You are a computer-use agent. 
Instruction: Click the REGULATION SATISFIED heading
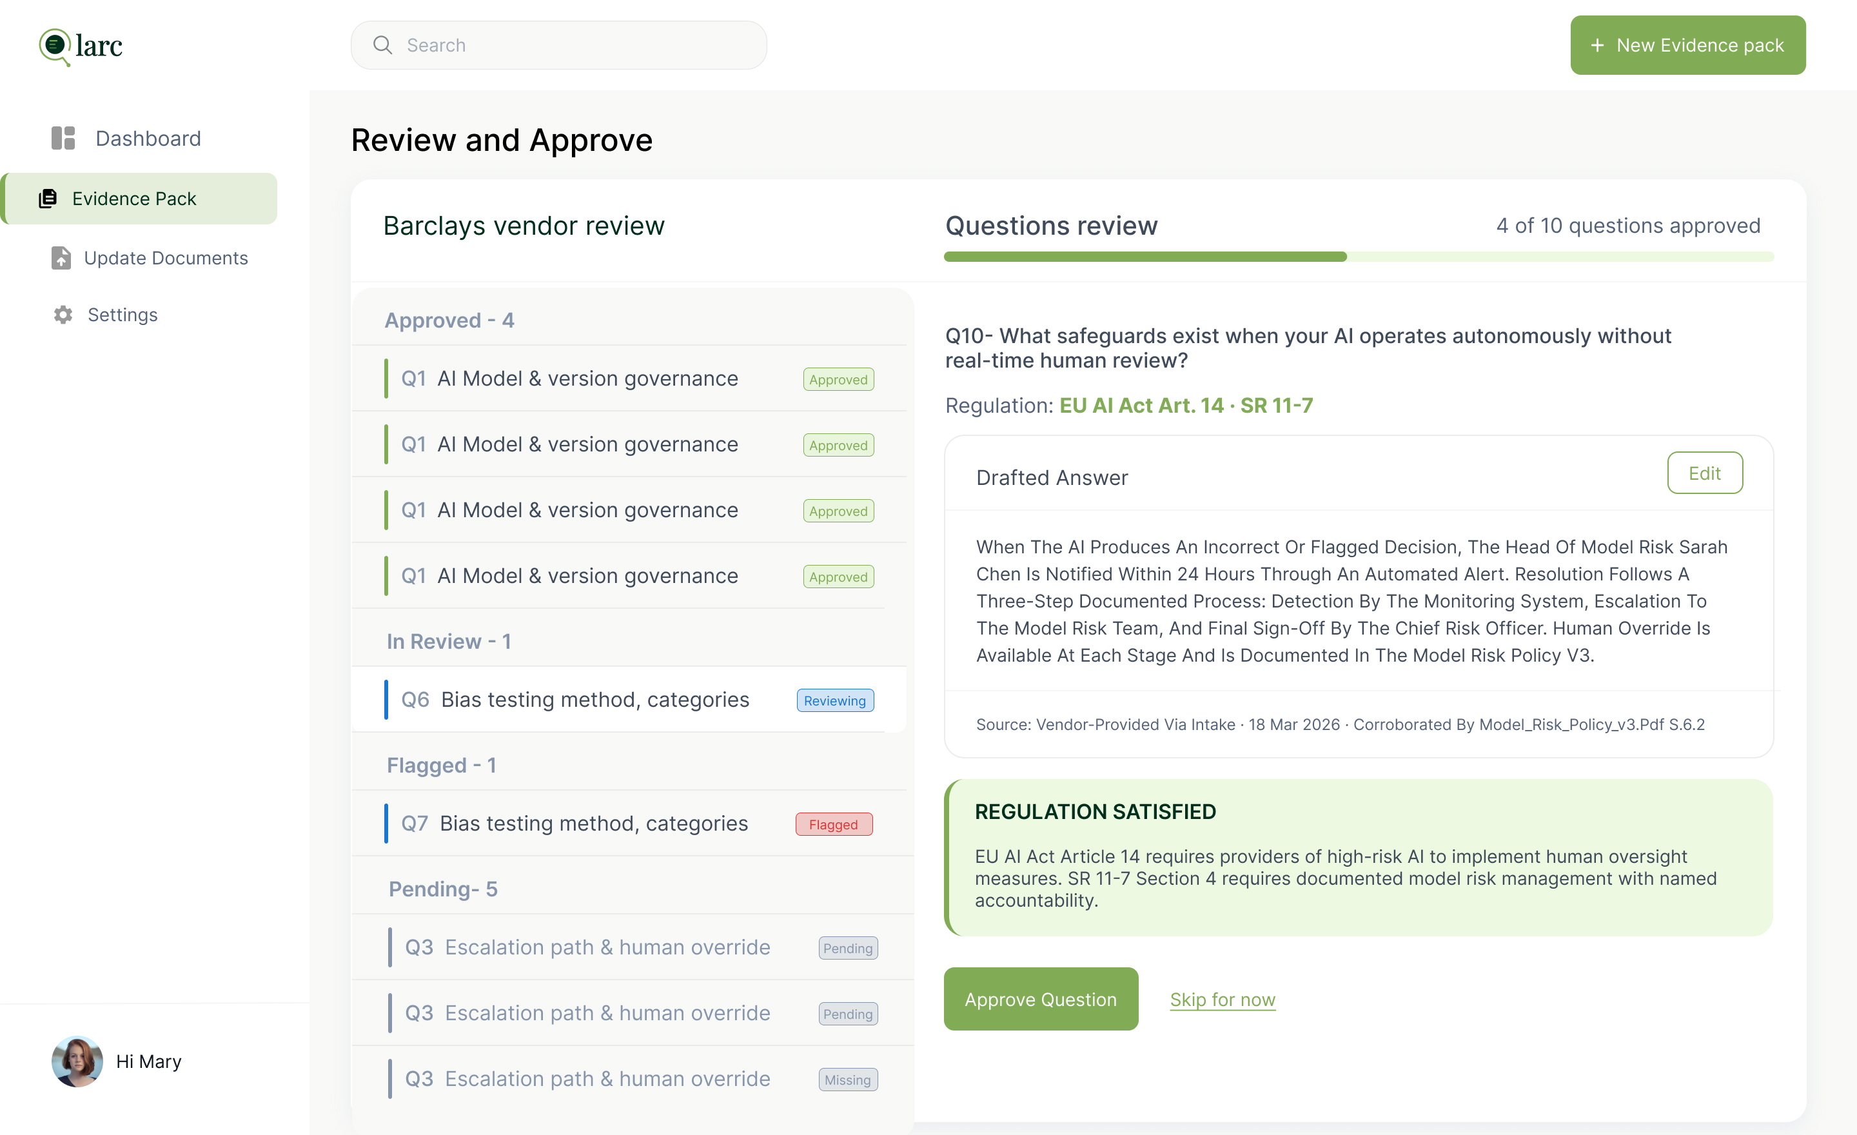[x=1095, y=812]
